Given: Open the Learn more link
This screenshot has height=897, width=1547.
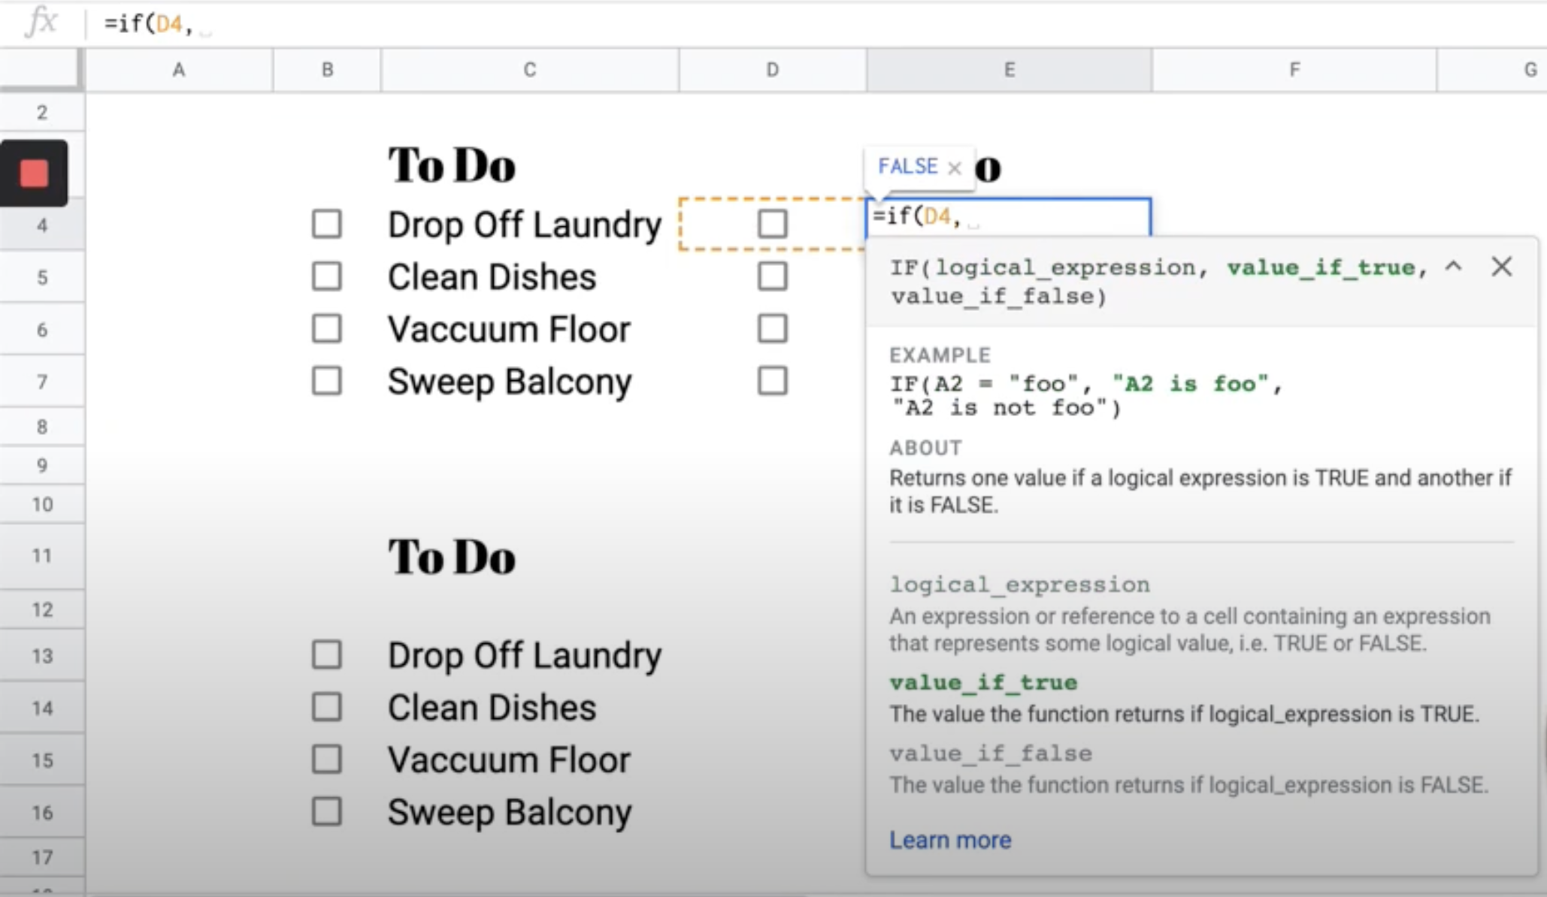Looking at the screenshot, I should tap(949, 840).
